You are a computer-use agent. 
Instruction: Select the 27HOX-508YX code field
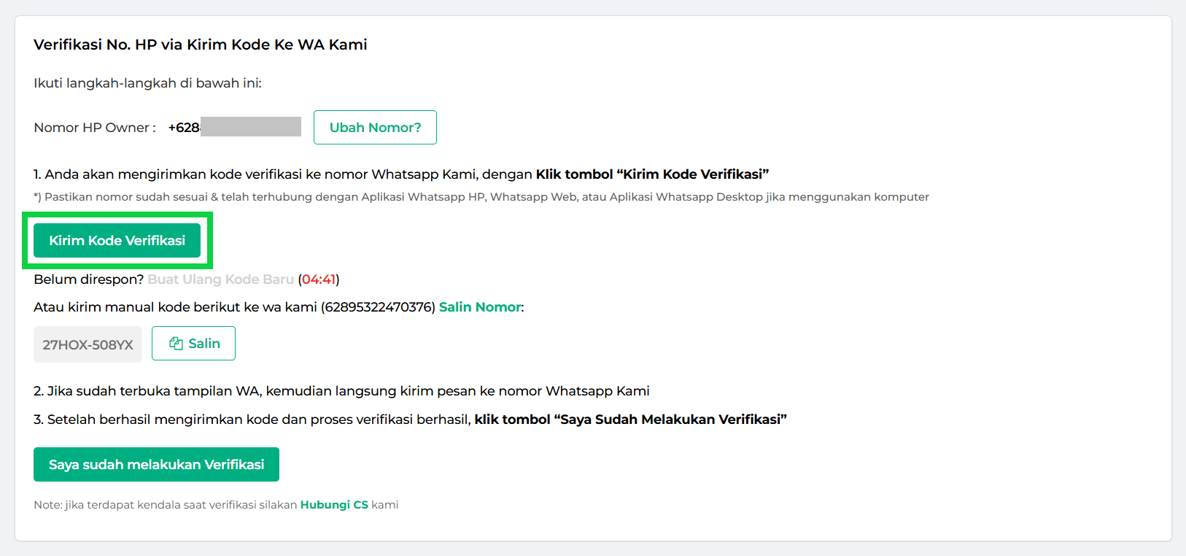pyautogui.click(x=88, y=344)
